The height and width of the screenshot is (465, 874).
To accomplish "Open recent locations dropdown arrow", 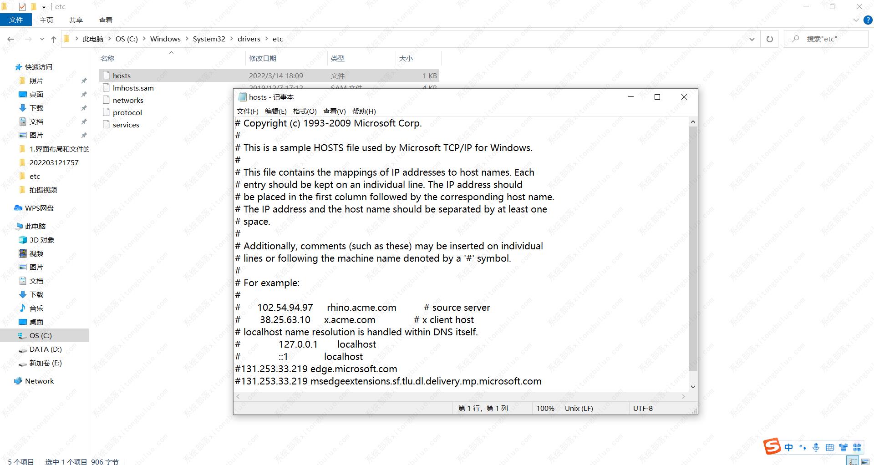I will pos(42,39).
